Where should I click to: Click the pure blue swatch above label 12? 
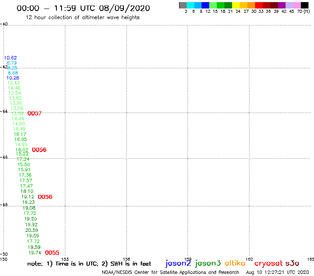pyautogui.click(x=205, y=5)
